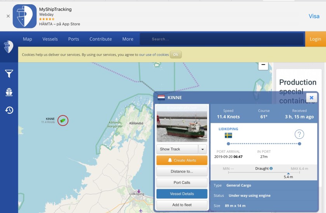Click the map zoom out minus button
This screenshot has width=326, height=213.
point(263,65)
